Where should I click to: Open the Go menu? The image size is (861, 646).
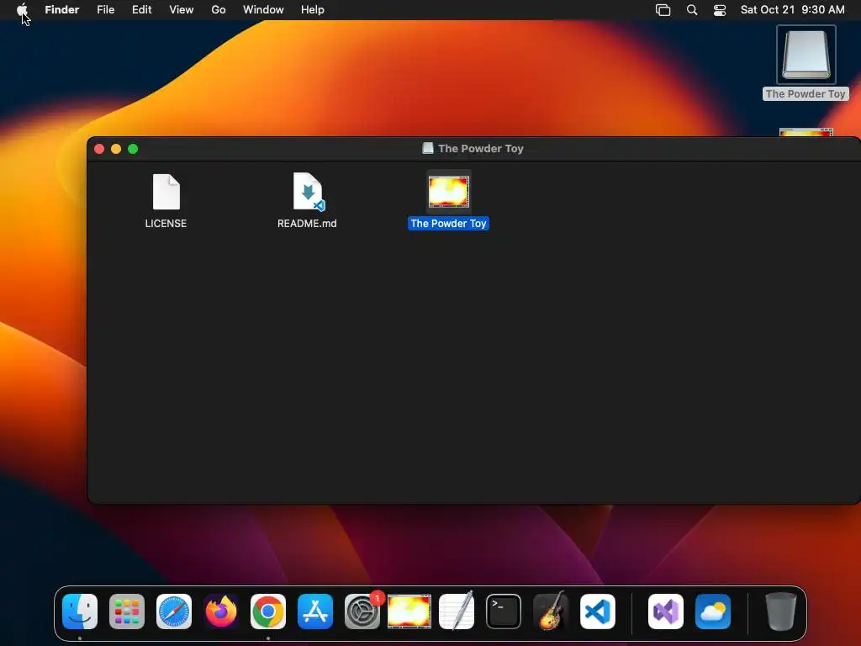(219, 10)
